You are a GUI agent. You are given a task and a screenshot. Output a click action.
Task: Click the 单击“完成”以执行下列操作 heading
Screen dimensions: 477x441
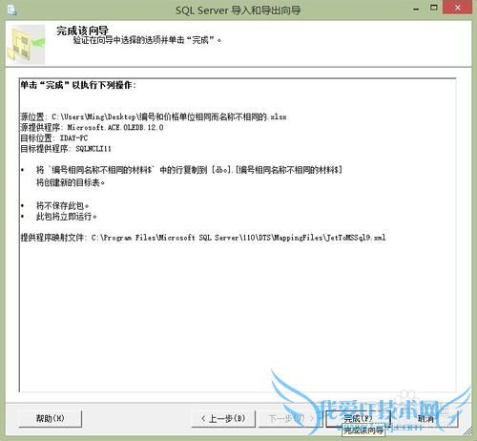click(x=78, y=85)
